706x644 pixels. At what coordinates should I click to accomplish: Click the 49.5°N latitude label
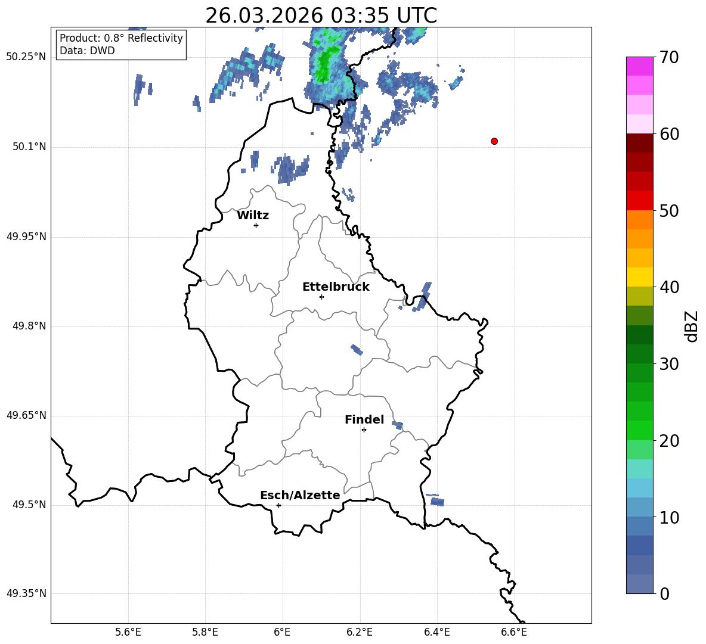[29, 505]
